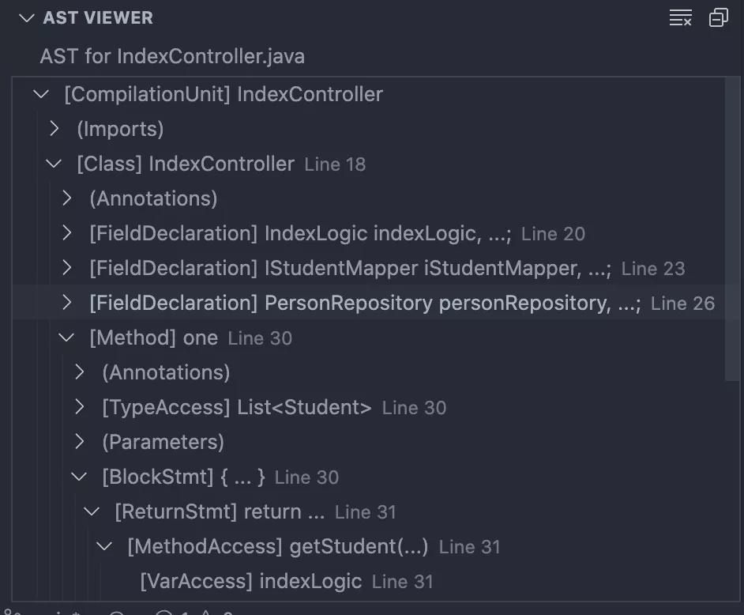Screen dimensions: 744x615
Task: Collapse the BlockStmt node
Action: point(79,477)
